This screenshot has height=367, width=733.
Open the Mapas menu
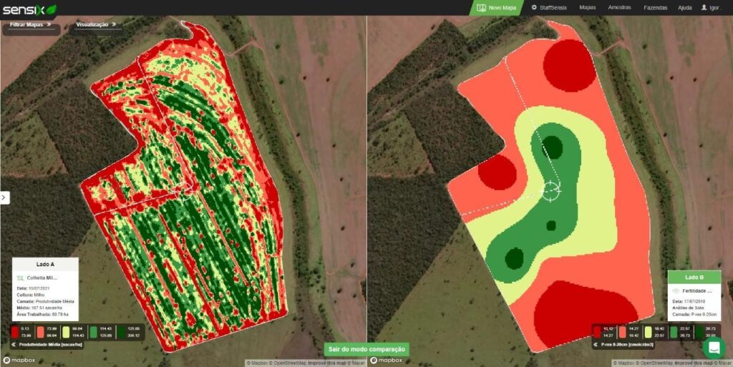pos(587,8)
